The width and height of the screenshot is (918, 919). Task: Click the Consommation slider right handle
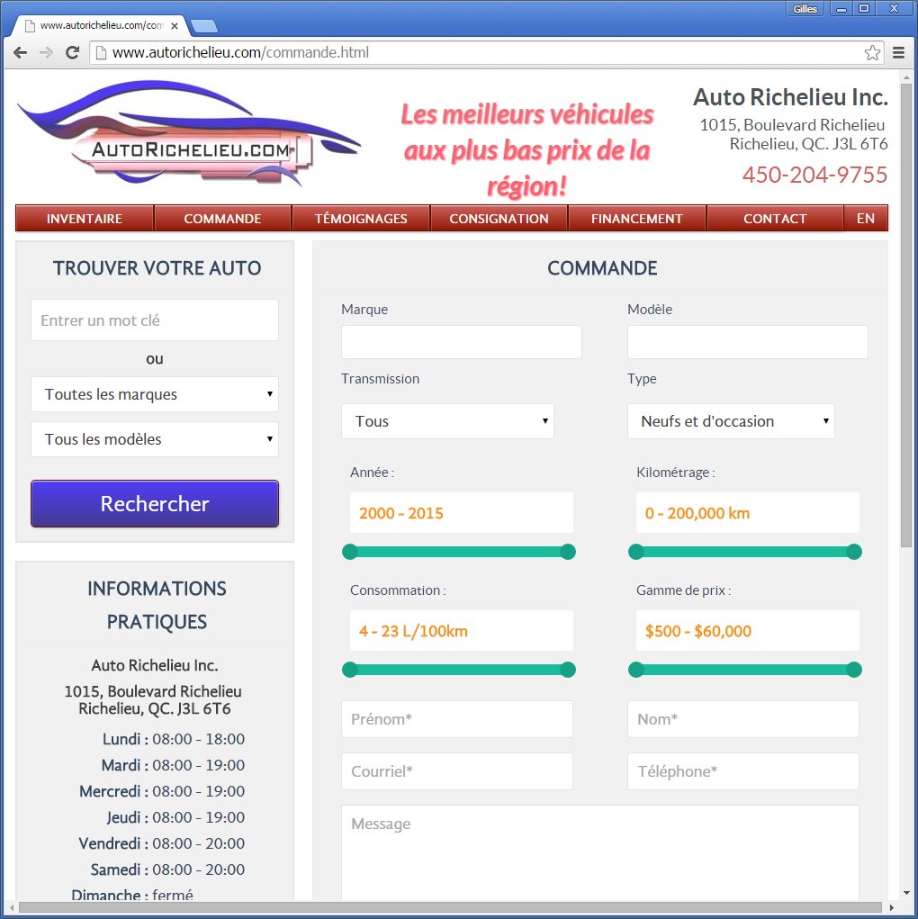(567, 670)
